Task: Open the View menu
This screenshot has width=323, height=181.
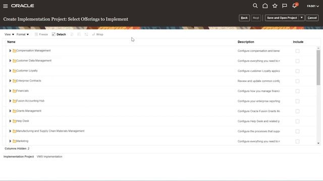Action: (9, 34)
